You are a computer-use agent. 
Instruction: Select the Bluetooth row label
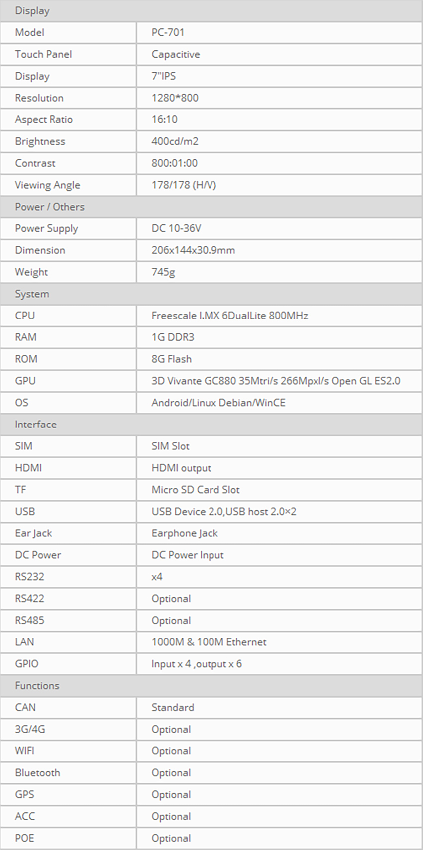coord(37,773)
